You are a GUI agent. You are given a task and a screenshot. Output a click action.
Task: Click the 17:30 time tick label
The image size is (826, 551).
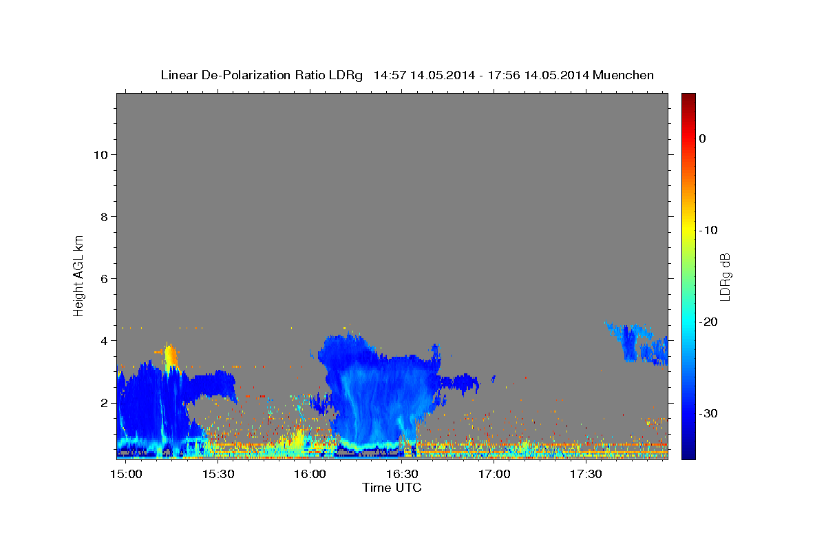pyautogui.click(x=586, y=475)
